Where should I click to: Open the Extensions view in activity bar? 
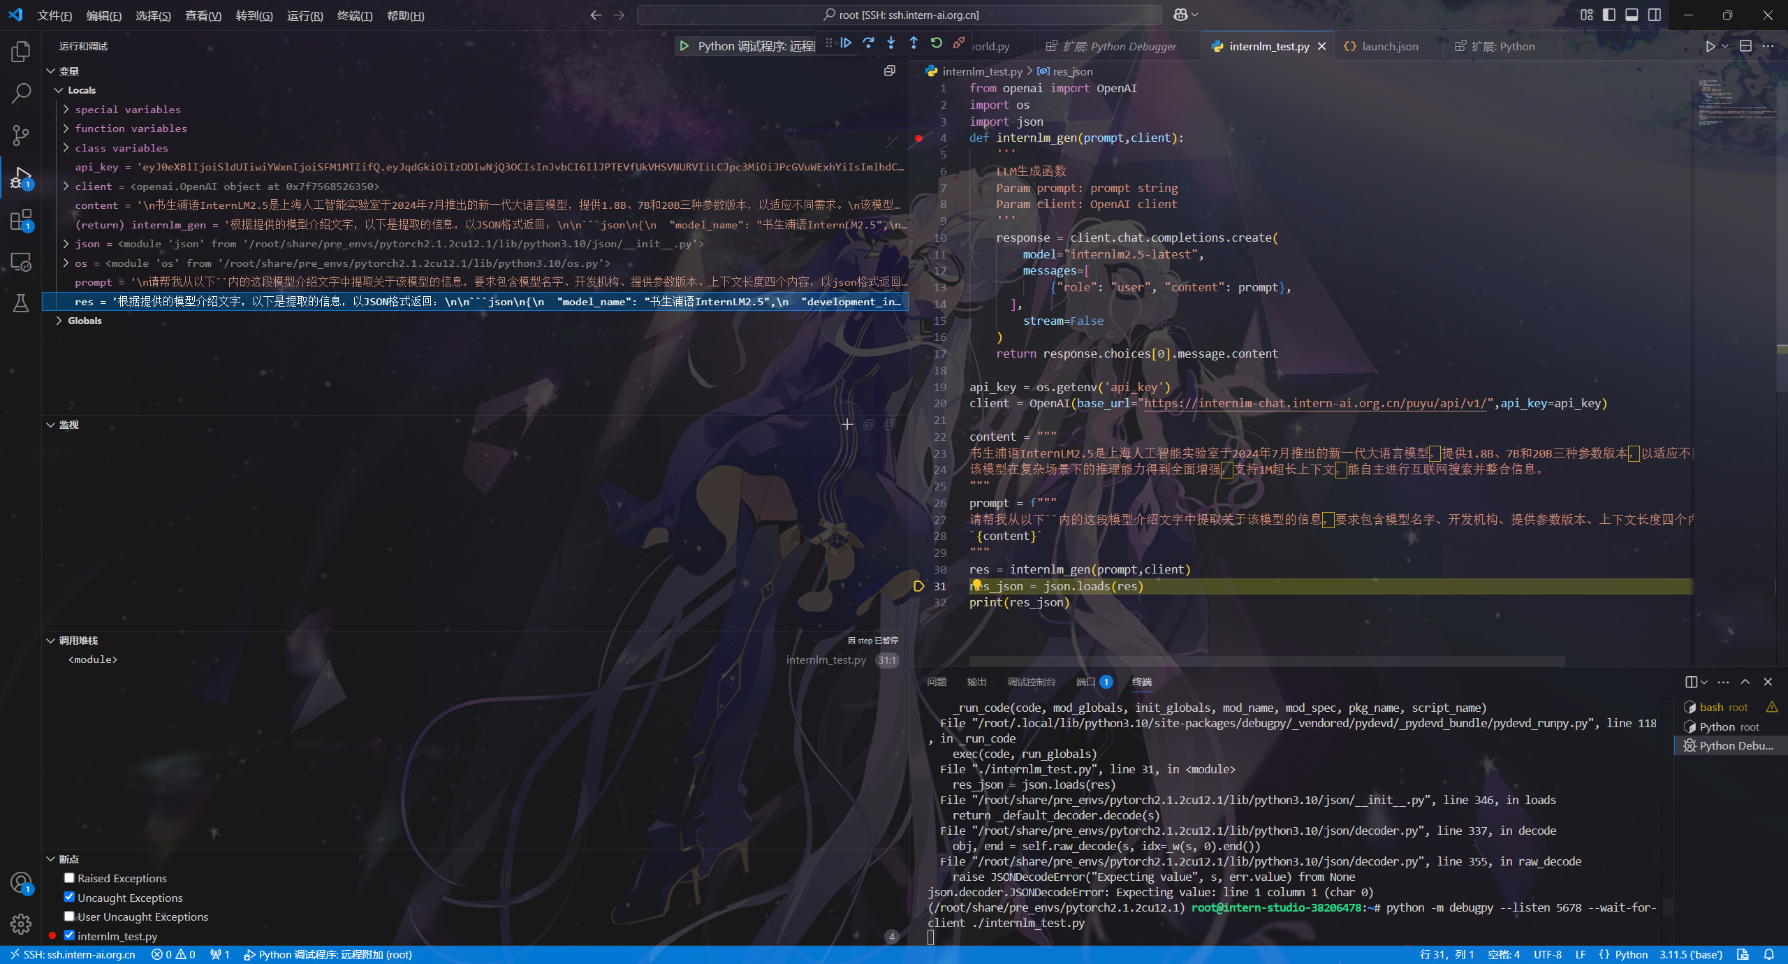21,220
